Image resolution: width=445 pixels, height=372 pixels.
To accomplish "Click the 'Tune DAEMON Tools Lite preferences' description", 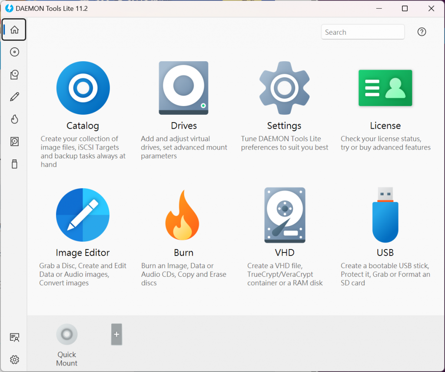I will click(x=284, y=143).
